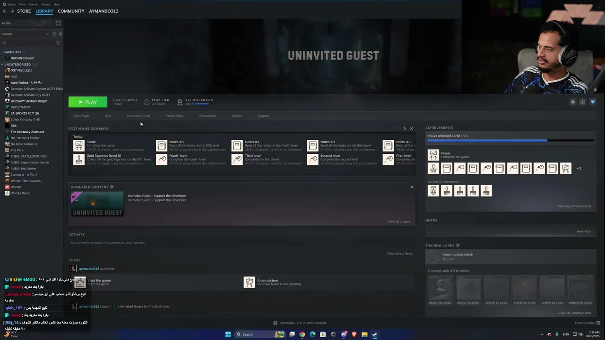
Task: Click the Start the game achievement icon
Action: point(80,282)
